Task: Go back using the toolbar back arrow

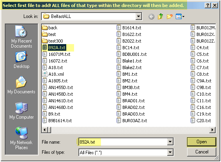Action: 151,16
